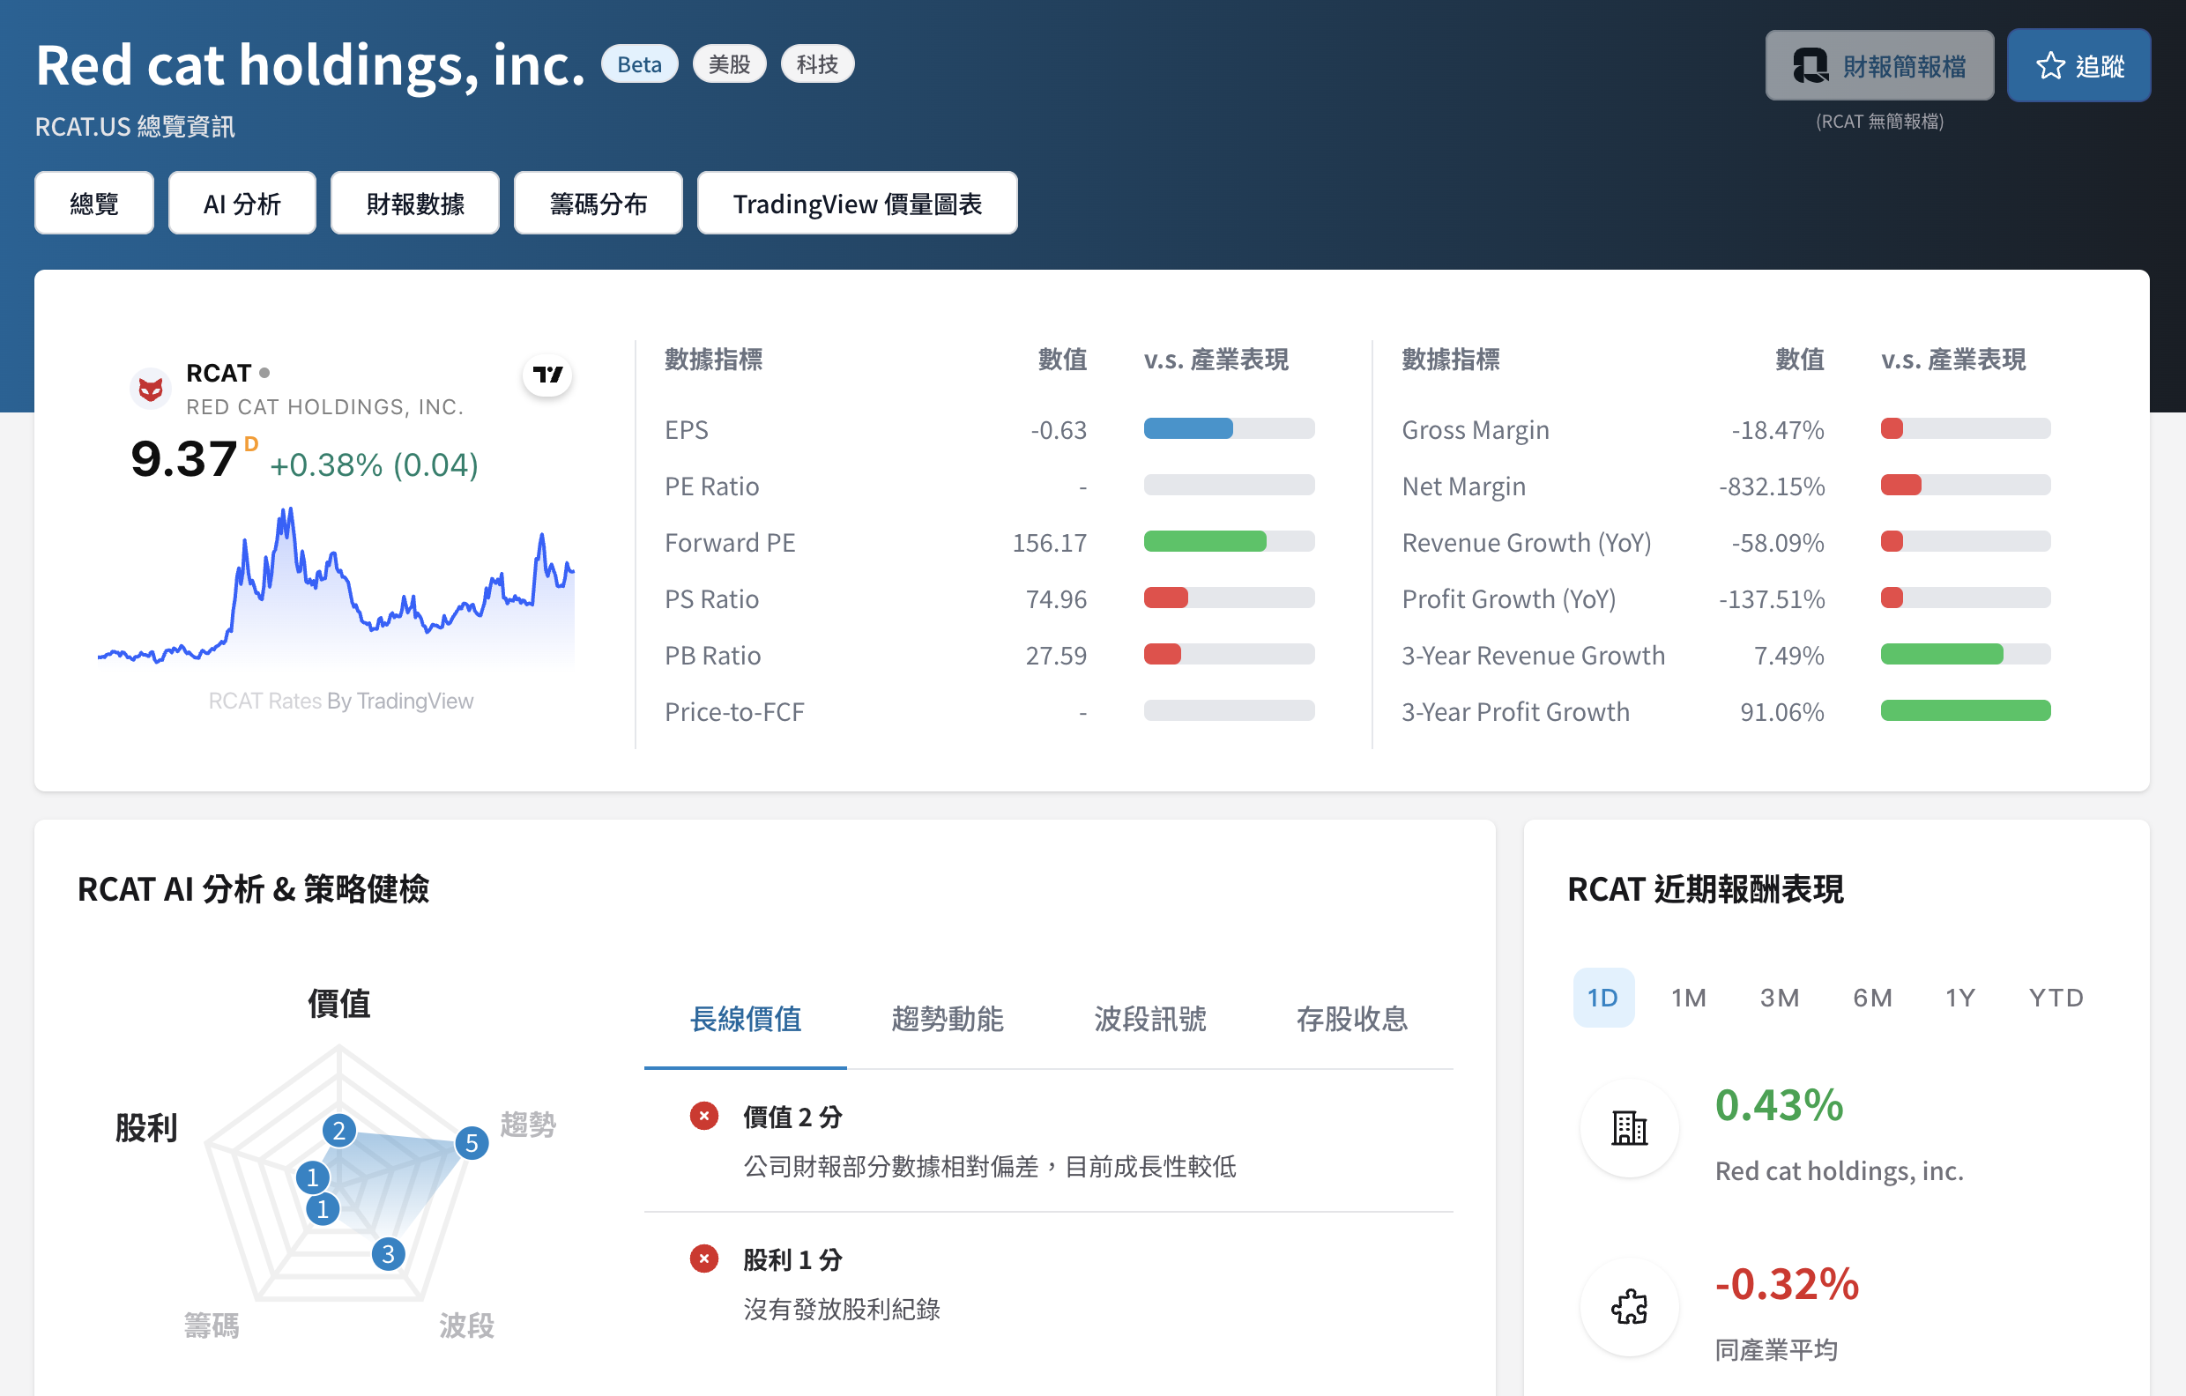Image resolution: width=2186 pixels, height=1396 pixels.
Task: Open TradingView 價量圖表 section
Action: (x=856, y=204)
